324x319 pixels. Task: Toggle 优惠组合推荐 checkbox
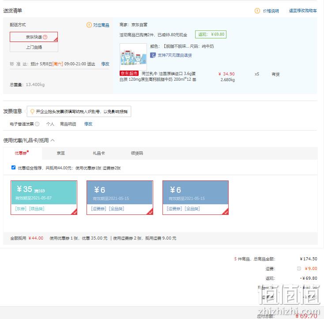13,168
